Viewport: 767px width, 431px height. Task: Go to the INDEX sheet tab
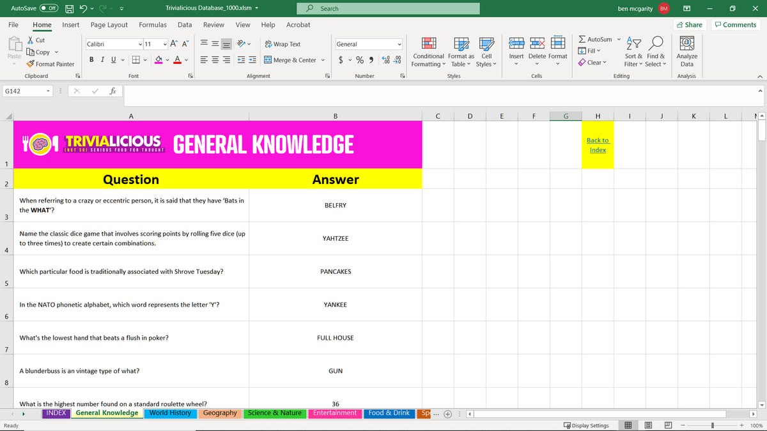pos(56,413)
